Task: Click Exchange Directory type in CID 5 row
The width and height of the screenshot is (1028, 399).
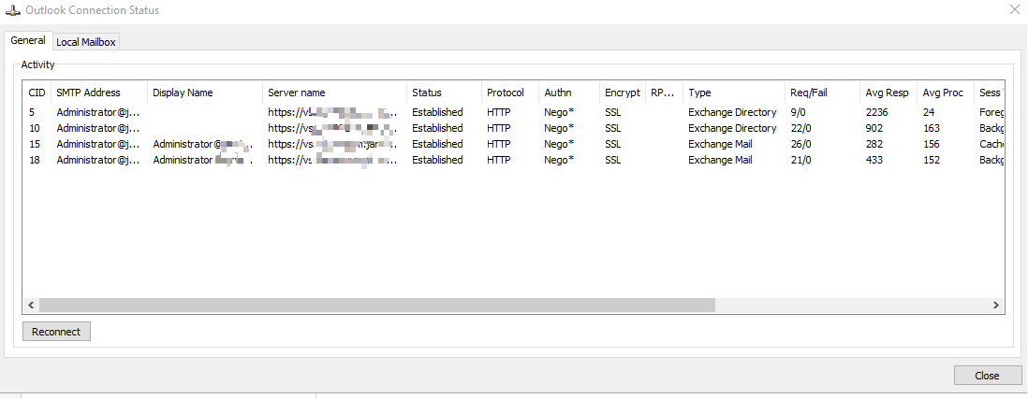Action: point(732,112)
